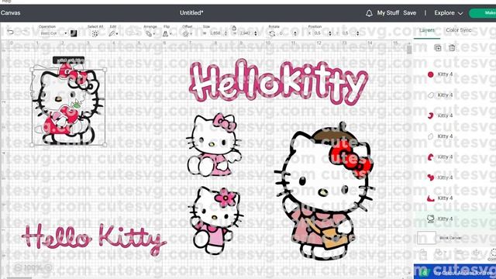Viewport: 496px width, 279px height.
Task: Click the rotate handle of selected Kitty
Action: tap(105, 70)
